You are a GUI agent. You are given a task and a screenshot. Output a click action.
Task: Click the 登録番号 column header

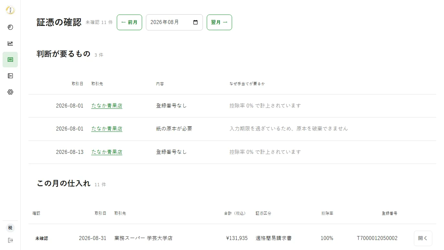[x=389, y=213]
